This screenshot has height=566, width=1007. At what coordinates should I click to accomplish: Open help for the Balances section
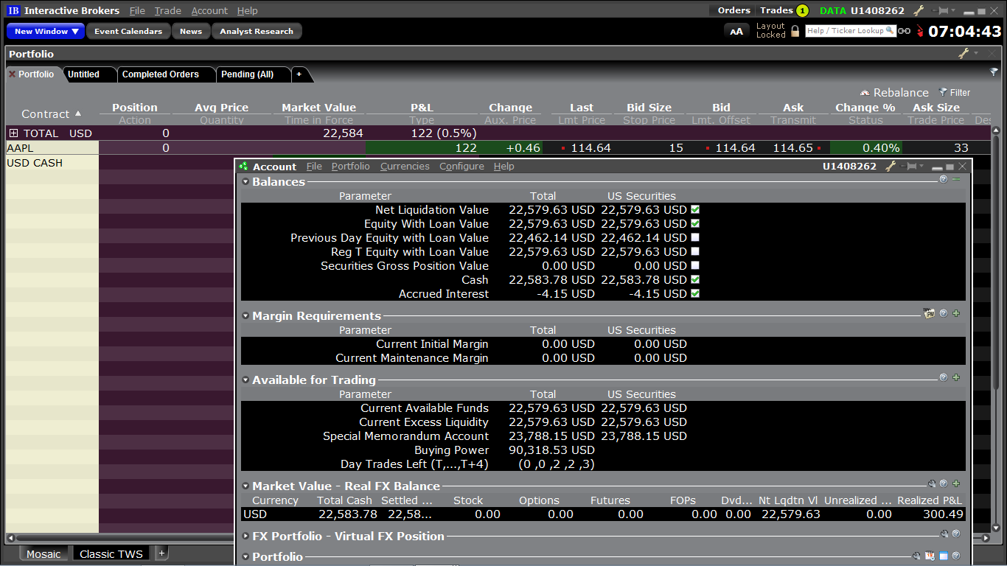coord(944,179)
